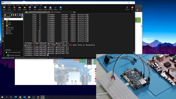The image size is (176, 99).
Task: Open the .config folder in file browser
Action: [9, 23]
